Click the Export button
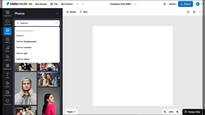Image resolution: width=205 pixels, height=115 pixels. pyautogui.click(x=185, y=4)
